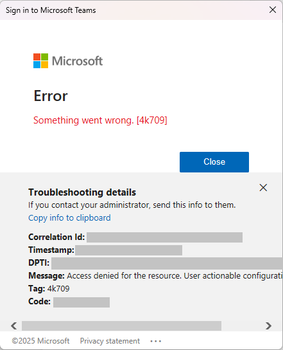Open the Privacy statement link
Viewport: 283px width, 350px height.
tap(110, 341)
